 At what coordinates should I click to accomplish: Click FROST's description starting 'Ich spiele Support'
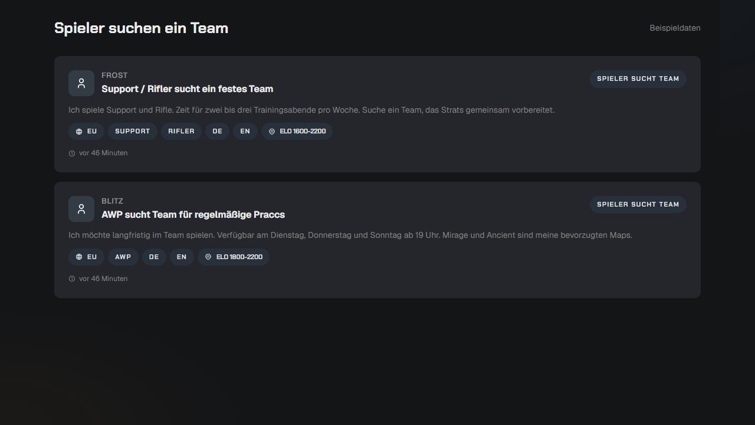[311, 110]
